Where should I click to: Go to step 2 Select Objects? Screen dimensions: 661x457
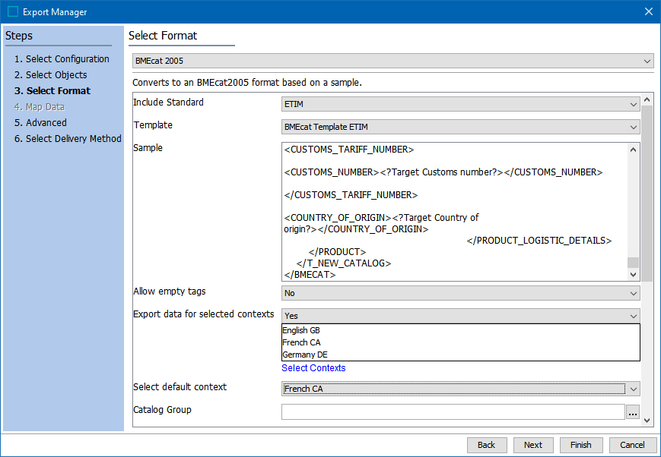[56, 75]
